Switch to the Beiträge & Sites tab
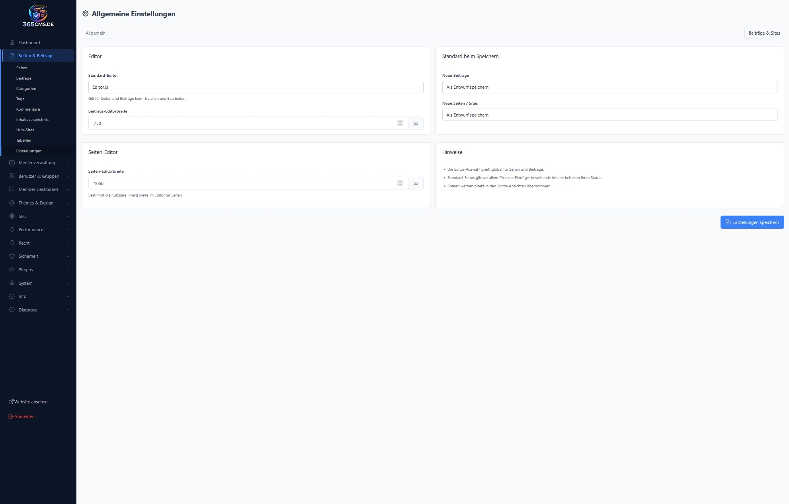 click(764, 33)
